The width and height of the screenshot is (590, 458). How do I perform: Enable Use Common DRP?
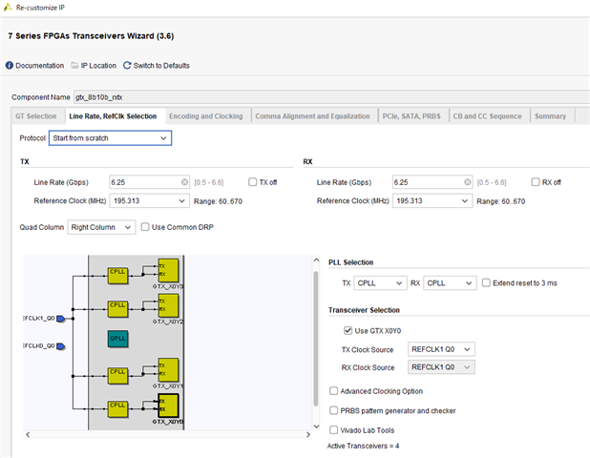pyautogui.click(x=145, y=227)
